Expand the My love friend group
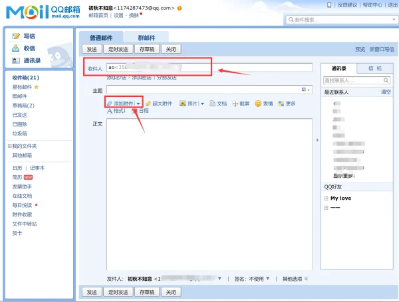This screenshot has width=399, height=302. tap(326, 198)
